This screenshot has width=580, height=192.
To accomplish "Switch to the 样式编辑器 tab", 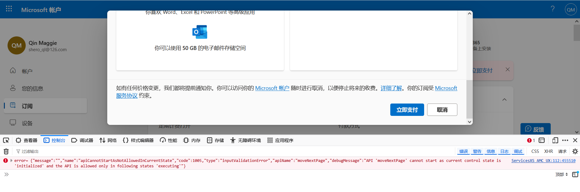I will (x=138, y=141).
